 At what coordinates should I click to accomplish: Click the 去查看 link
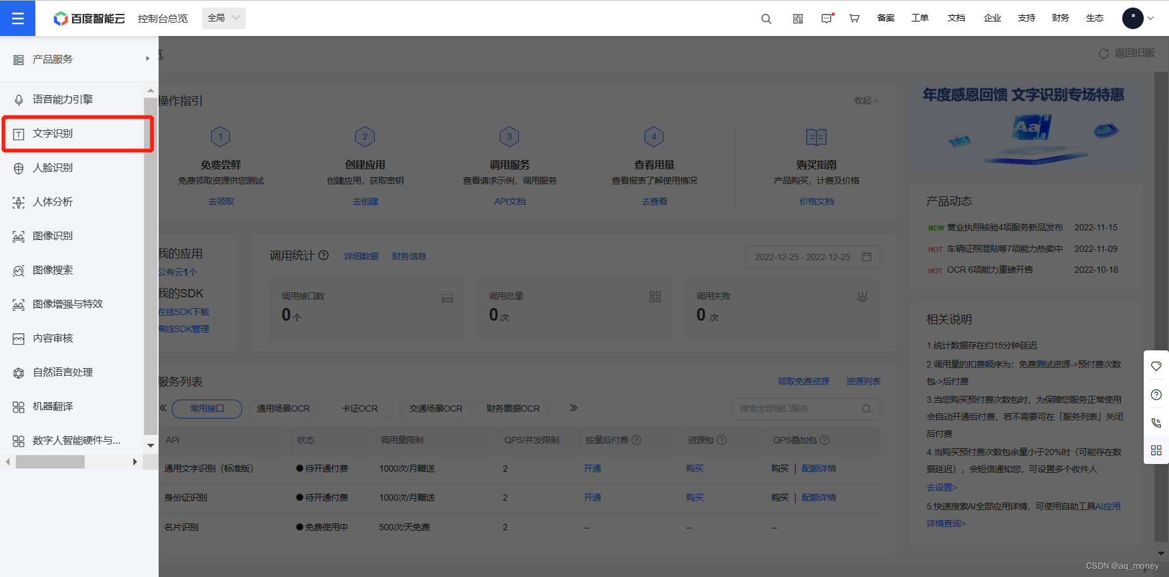[x=655, y=201]
